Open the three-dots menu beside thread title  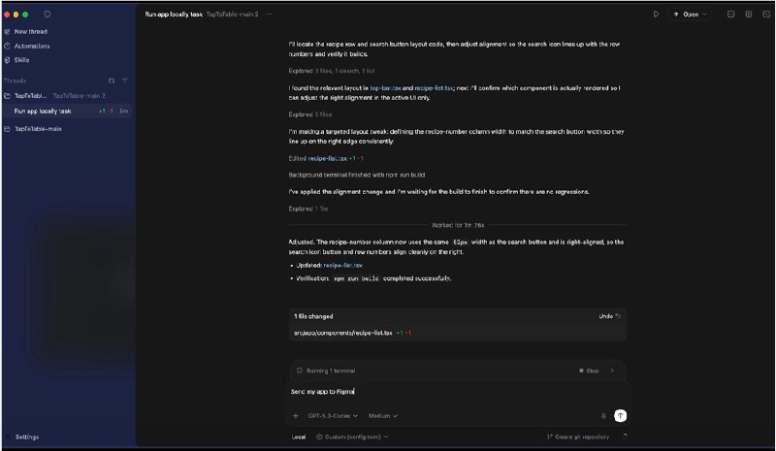pyautogui.click(x=269, y=14)
